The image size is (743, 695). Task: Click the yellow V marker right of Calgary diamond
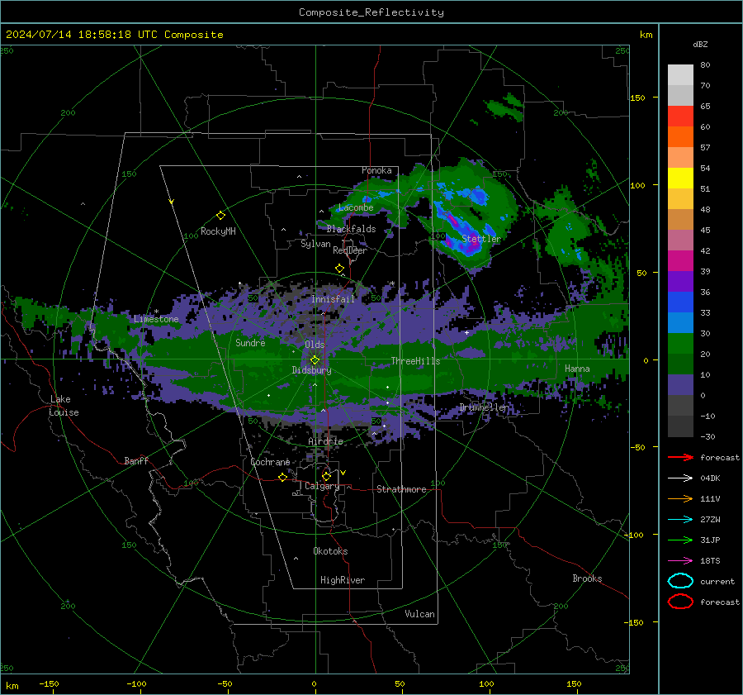pos(343,473)
